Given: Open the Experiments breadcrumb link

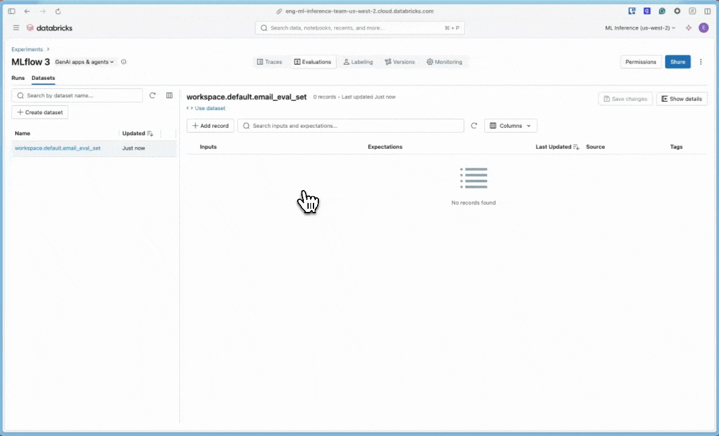Looking at the screenshot, I should (x=27, y=49).
